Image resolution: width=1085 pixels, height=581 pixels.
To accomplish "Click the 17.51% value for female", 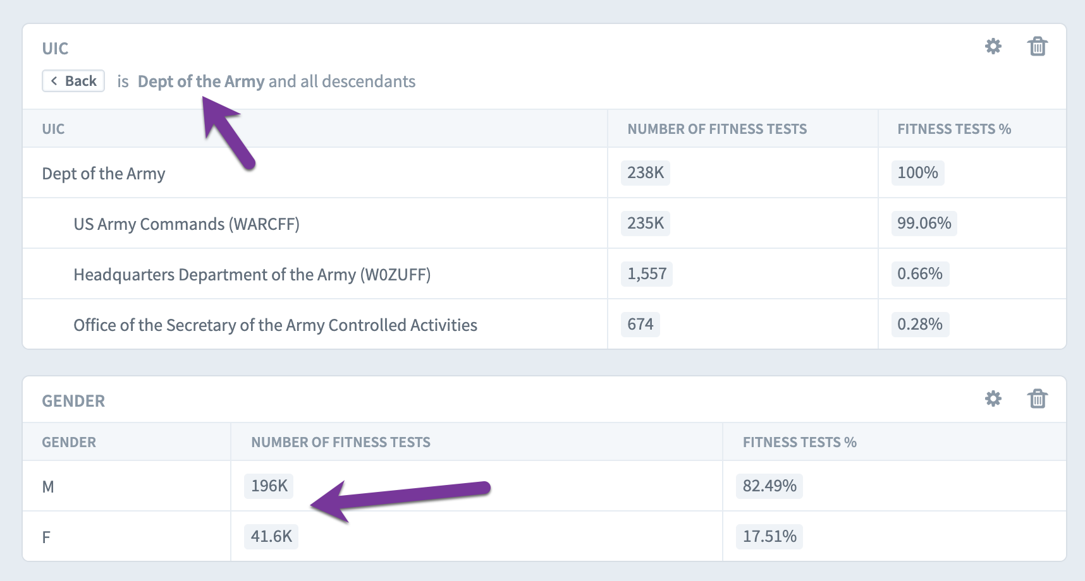I will [x=769, y=536].
